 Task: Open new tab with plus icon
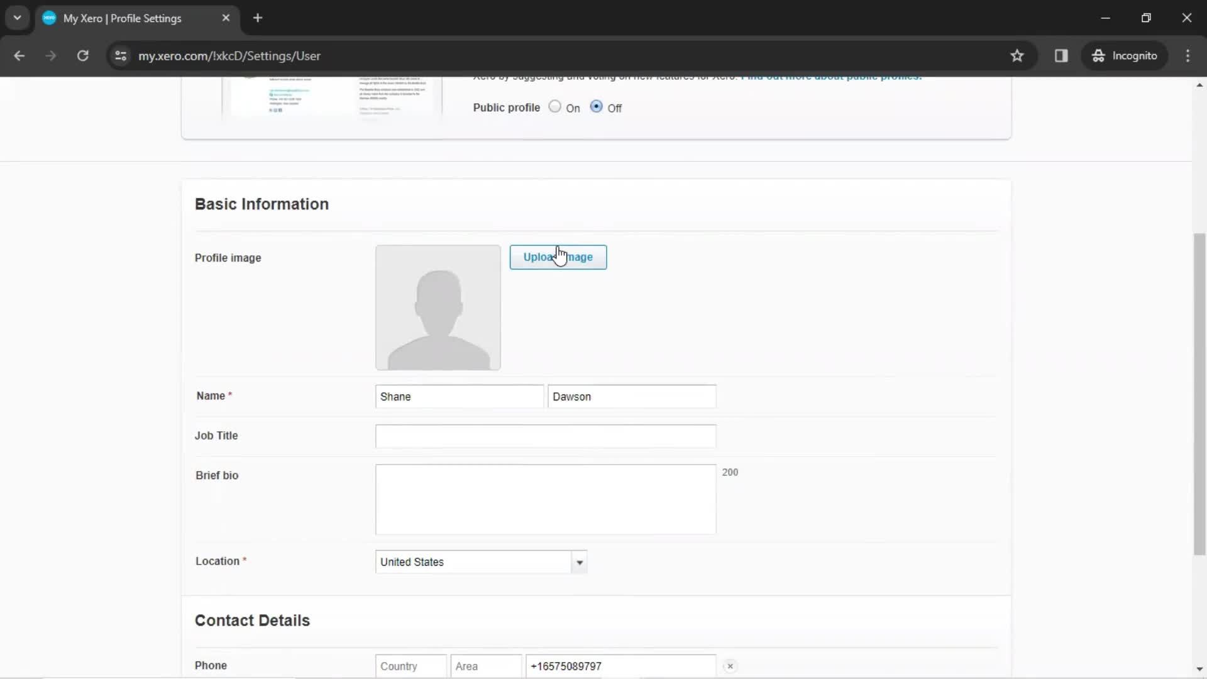(258, 18)
